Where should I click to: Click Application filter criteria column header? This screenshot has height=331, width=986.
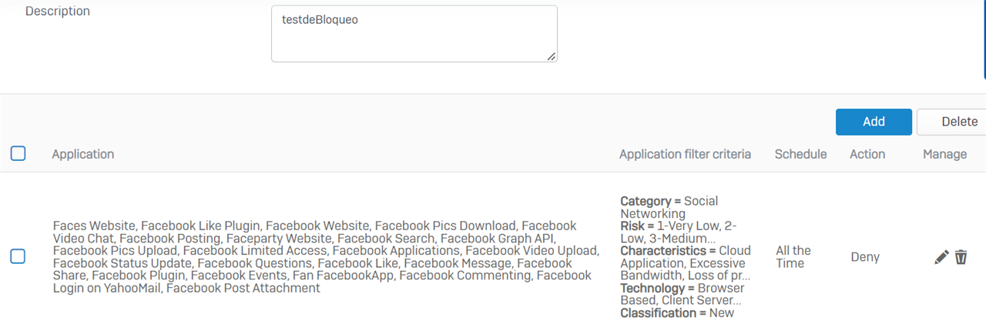[685, 154]
